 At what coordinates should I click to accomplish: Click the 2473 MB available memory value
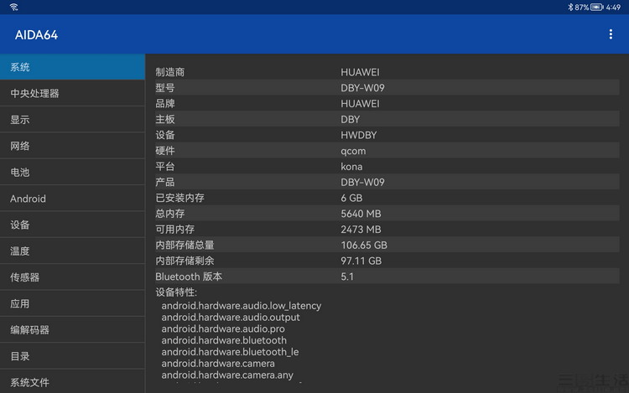point(361,229)
